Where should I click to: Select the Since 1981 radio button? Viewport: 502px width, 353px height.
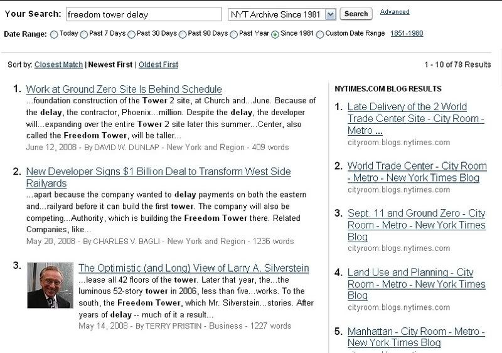pyautogui.click(x=275, y=34)
